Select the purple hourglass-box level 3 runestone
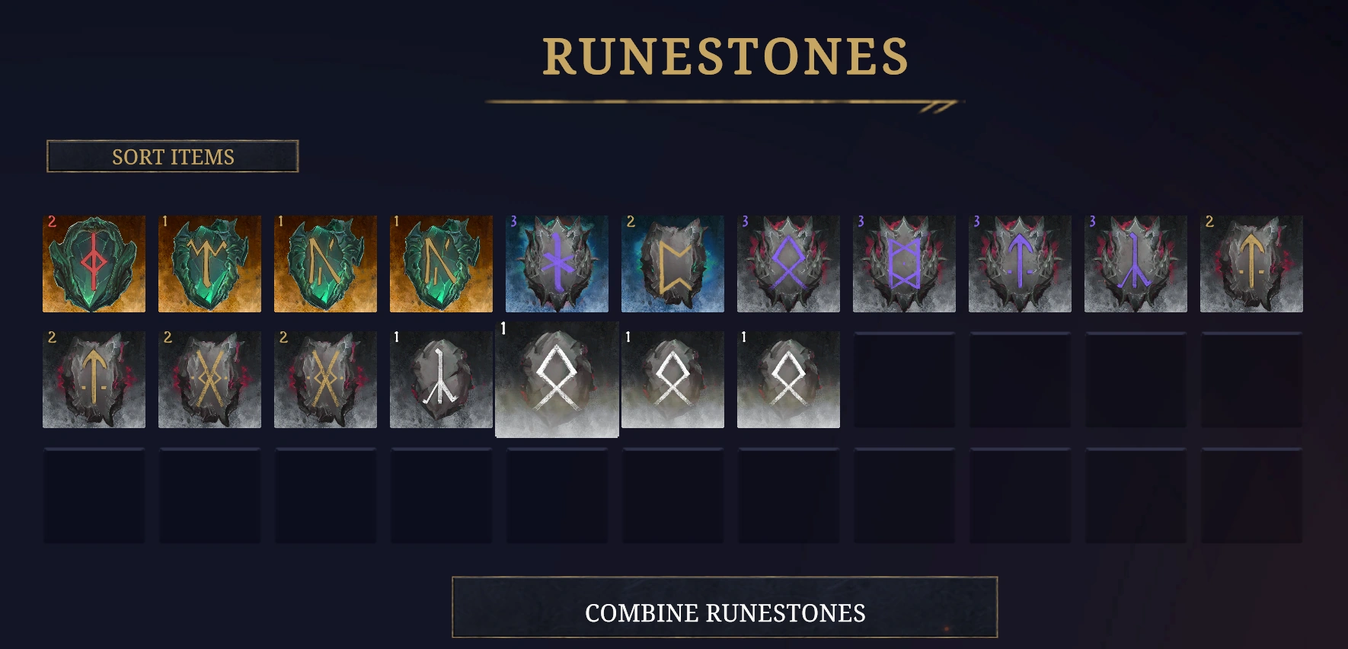1348x649 pixels. pyautogui.click(x=904, y=264)
